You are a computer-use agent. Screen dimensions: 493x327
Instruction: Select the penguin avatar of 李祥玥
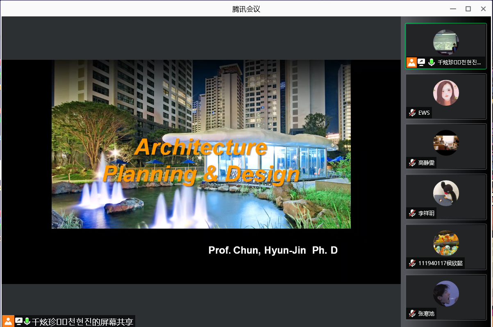pos(446,193)
